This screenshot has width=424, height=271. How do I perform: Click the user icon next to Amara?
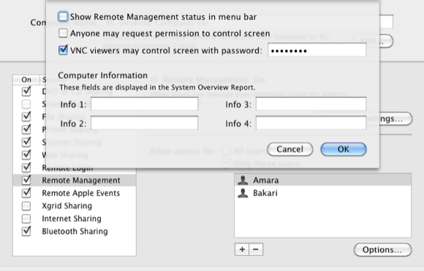[x=243, y=180]
